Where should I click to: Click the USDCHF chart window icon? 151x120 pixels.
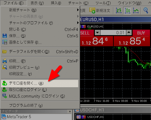point(77,110)
